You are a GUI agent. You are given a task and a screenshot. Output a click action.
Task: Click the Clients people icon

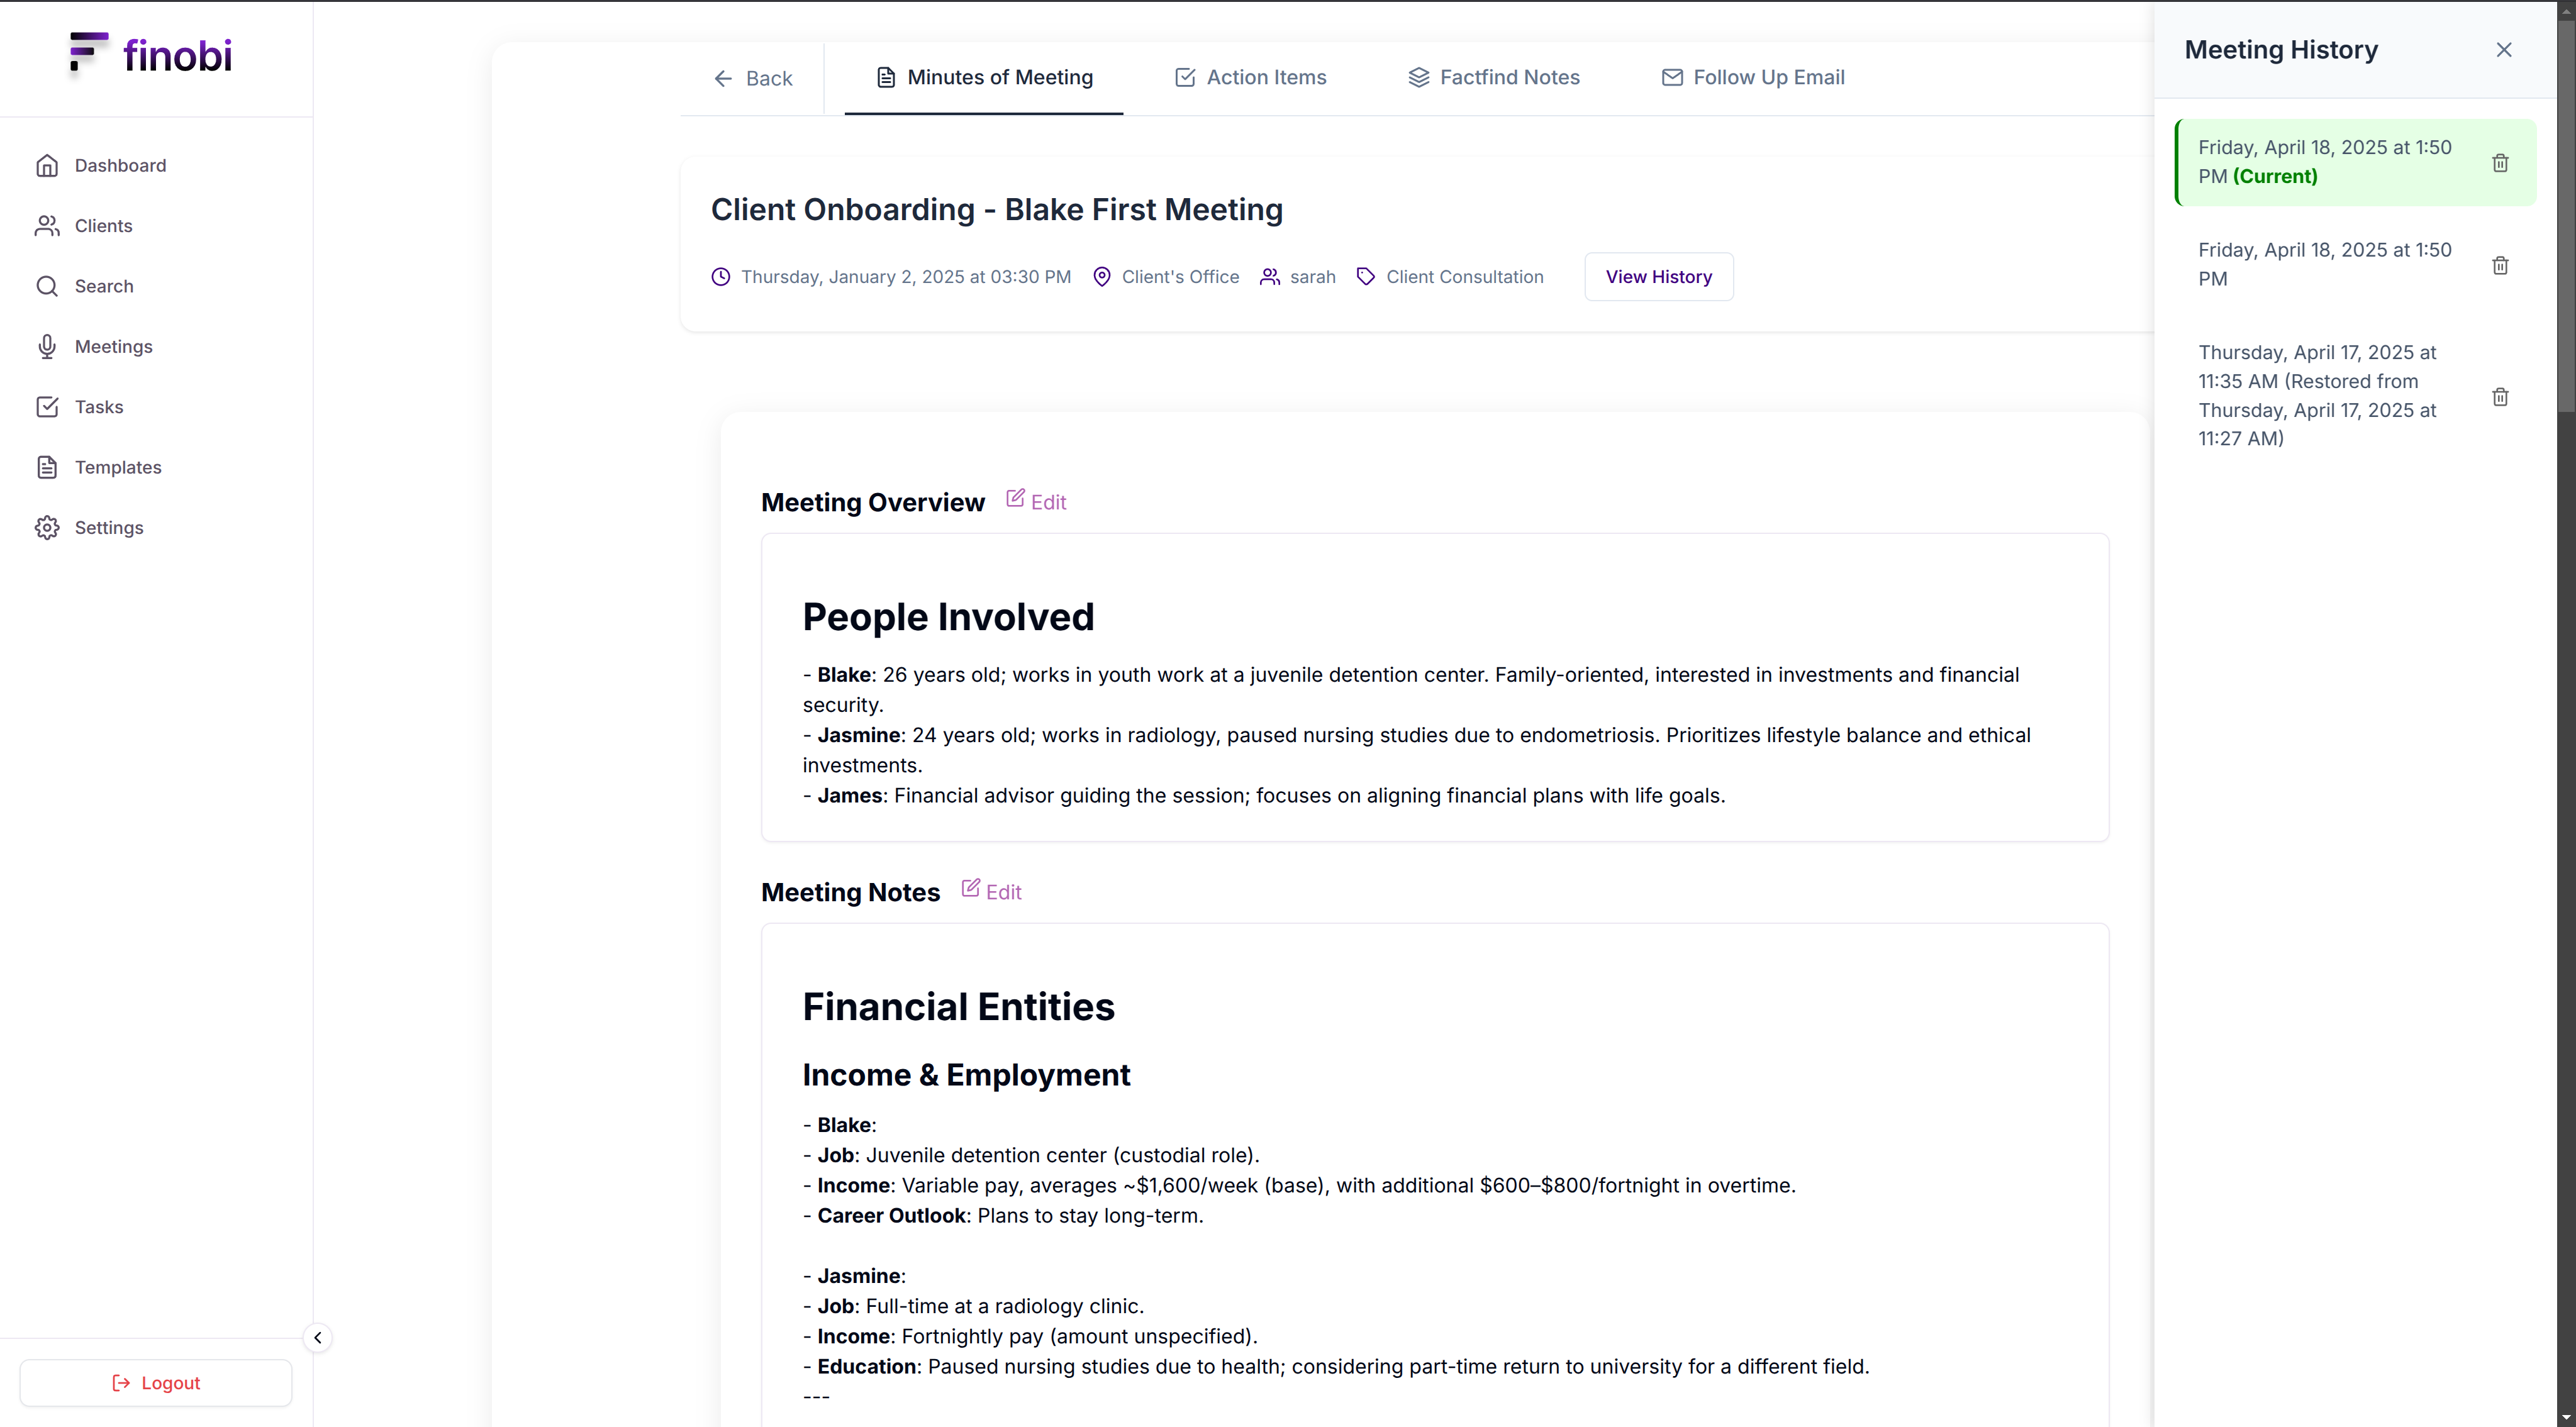47,226
